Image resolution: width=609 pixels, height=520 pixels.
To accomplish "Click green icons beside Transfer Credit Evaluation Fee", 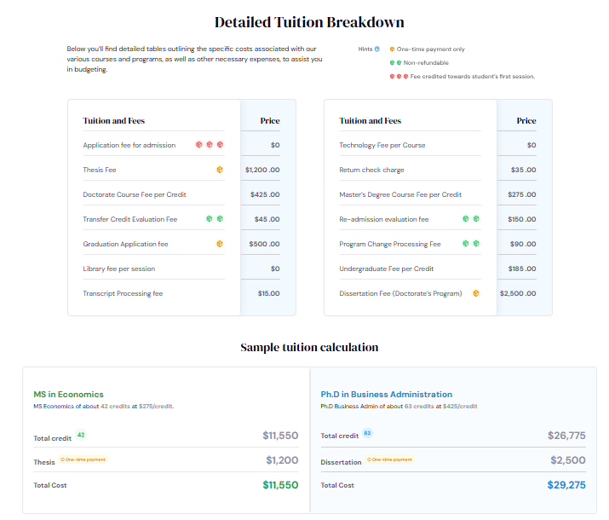I will 214,219.
